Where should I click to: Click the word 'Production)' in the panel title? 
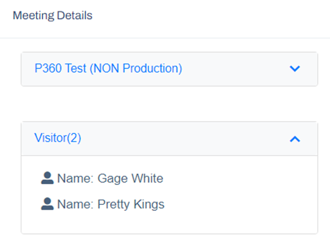153,69
